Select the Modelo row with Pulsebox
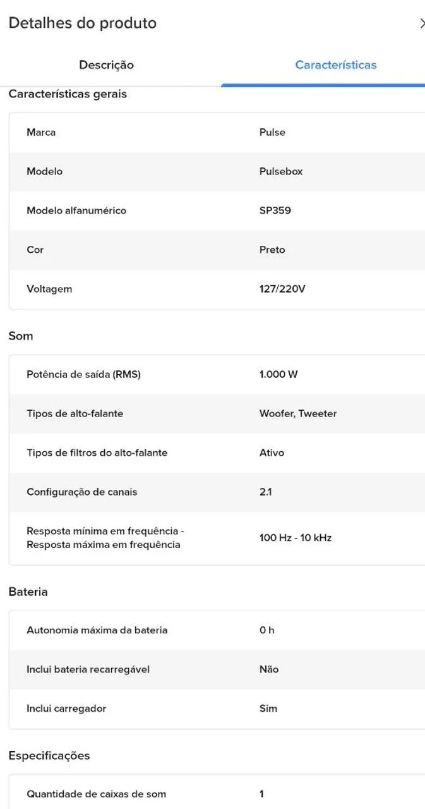 [217, 172]
